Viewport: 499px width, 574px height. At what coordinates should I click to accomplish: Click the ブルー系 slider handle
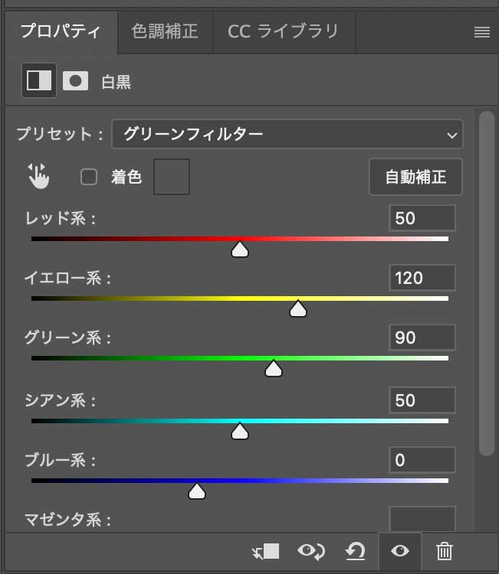click(197, 491)
